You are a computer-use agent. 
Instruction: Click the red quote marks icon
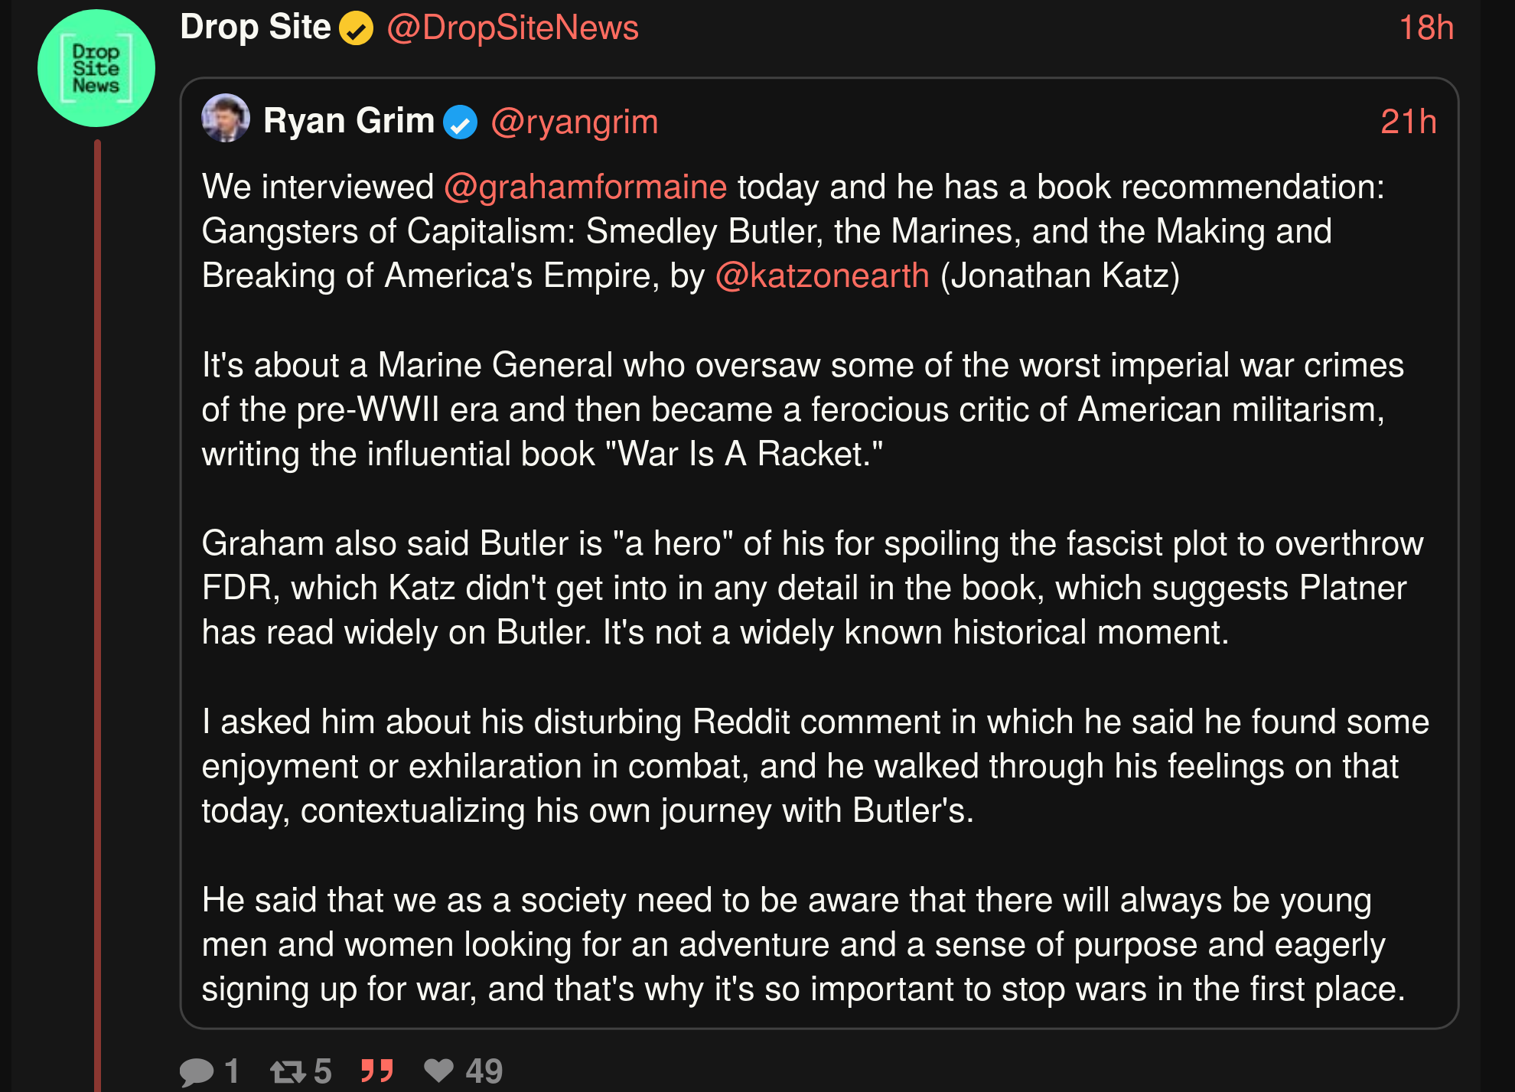(x=377, y=1070)
